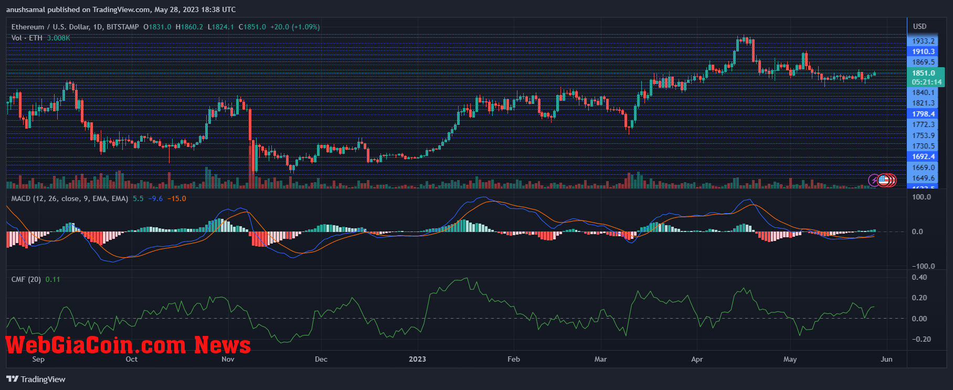
Task: Click the close value C1851.0
Action: 252,27
